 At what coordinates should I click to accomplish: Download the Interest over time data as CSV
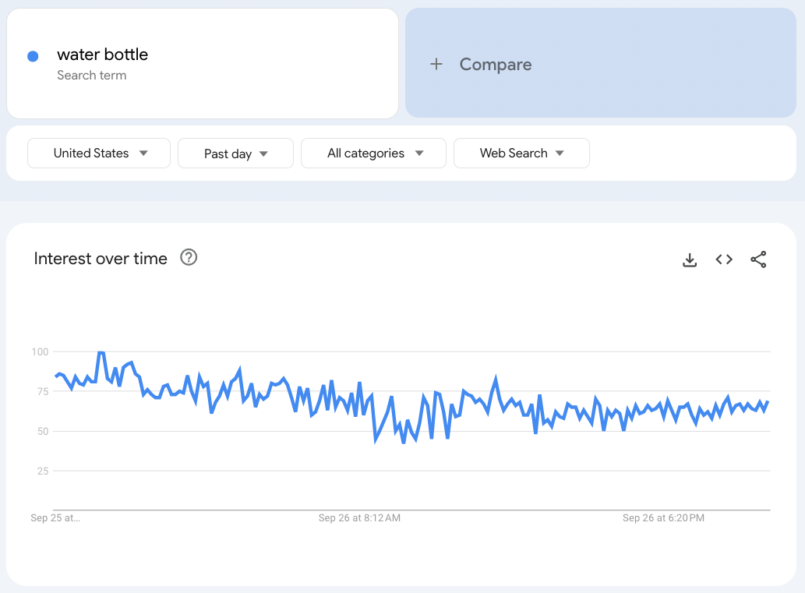[689, 259]
